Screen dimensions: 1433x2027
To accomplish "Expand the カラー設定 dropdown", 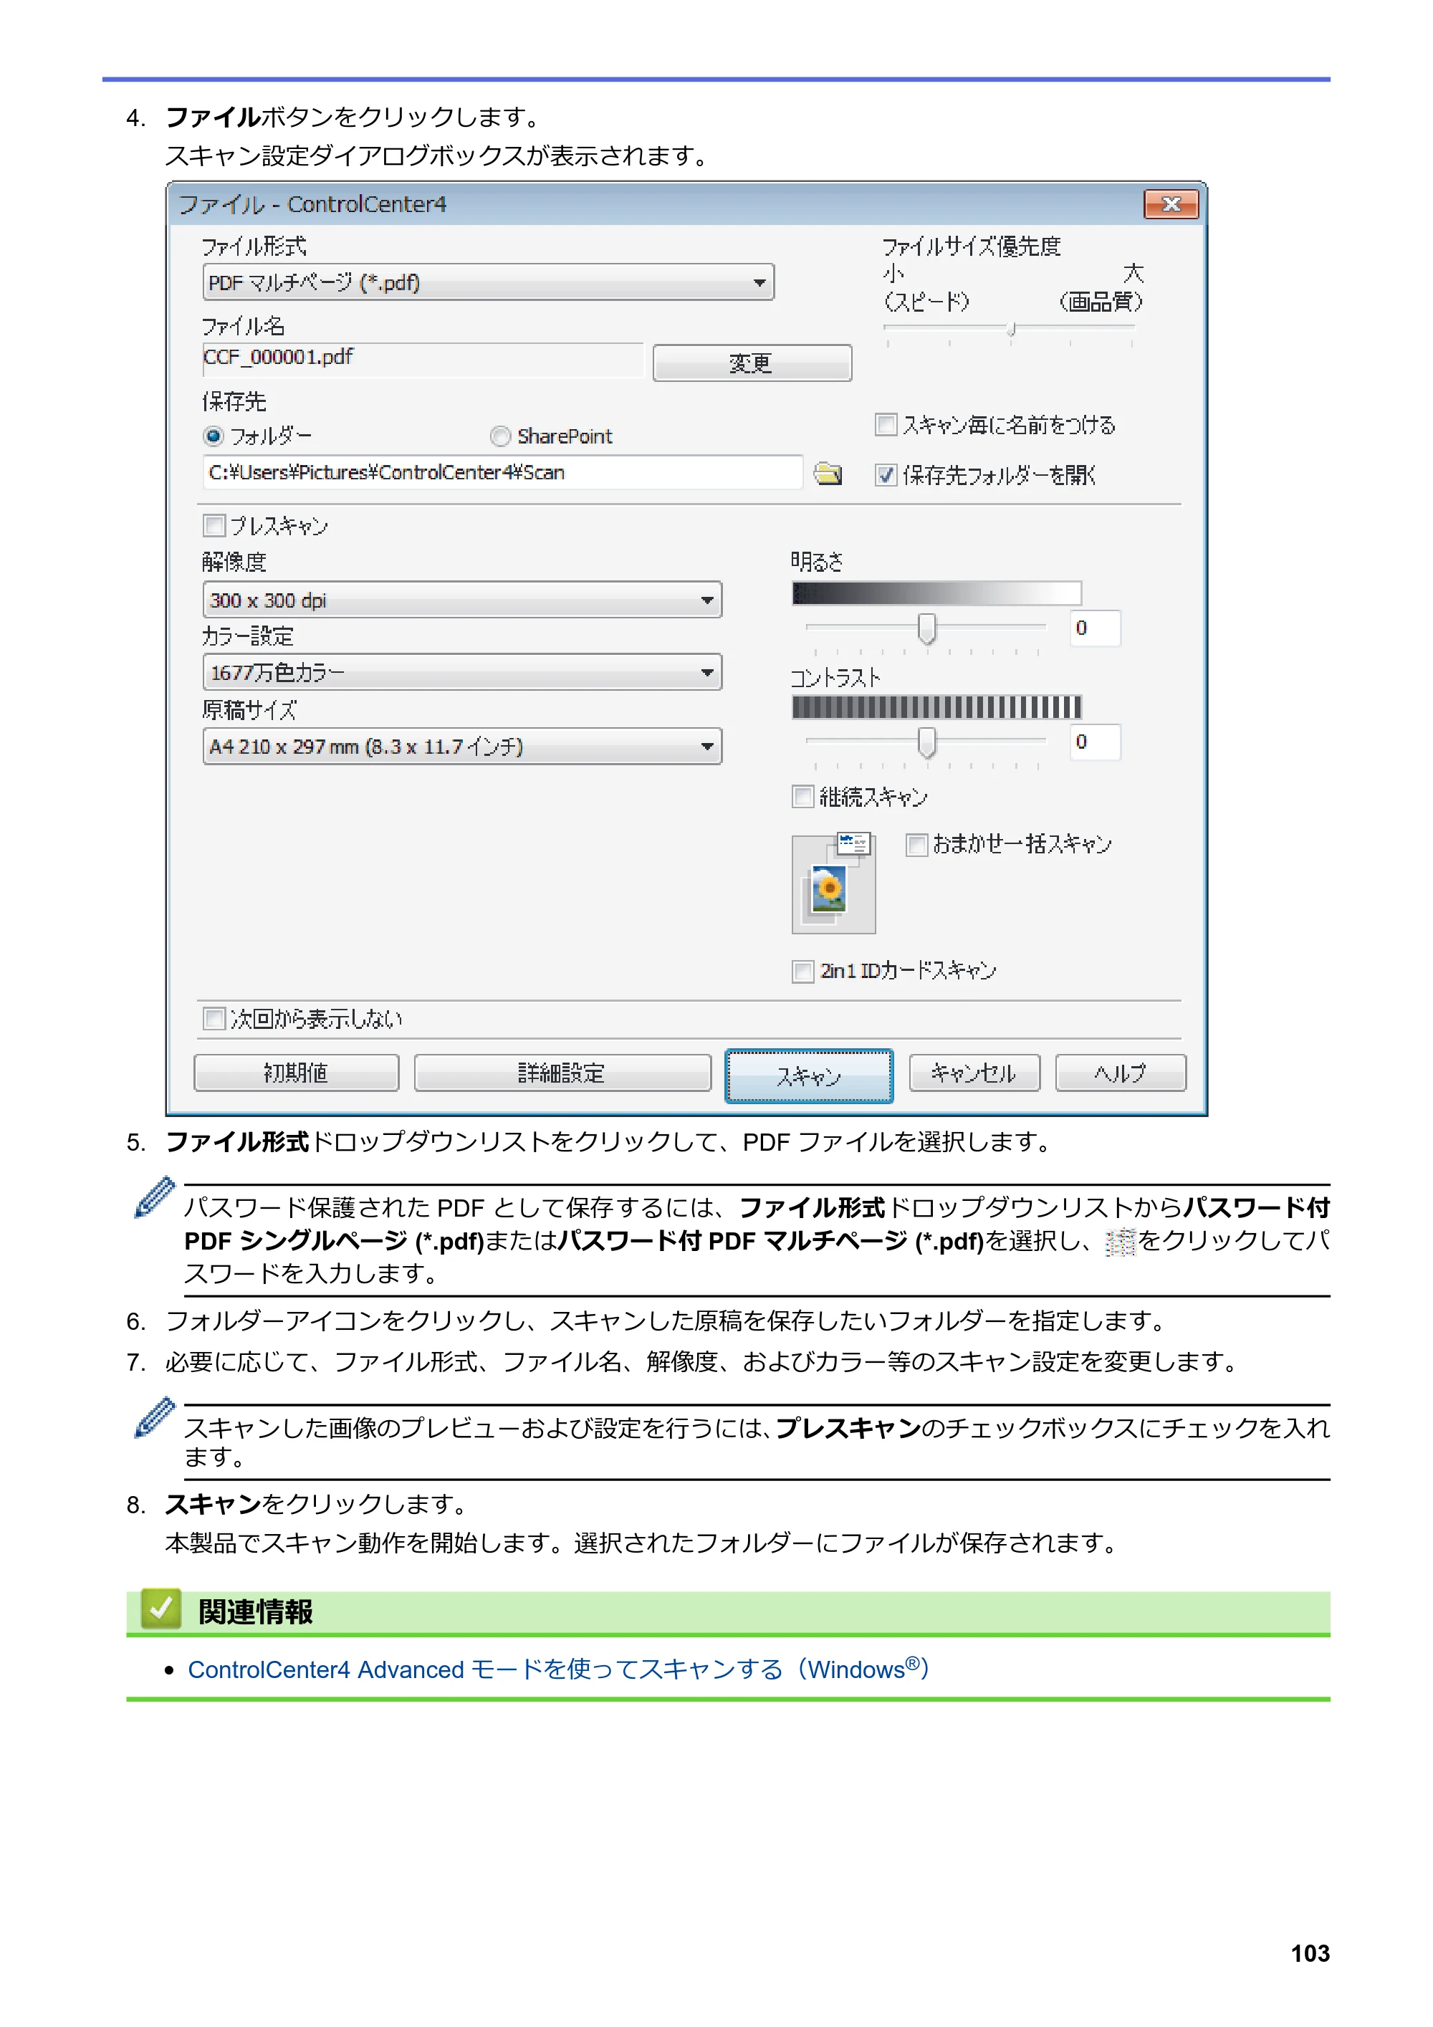I will 461,673.
